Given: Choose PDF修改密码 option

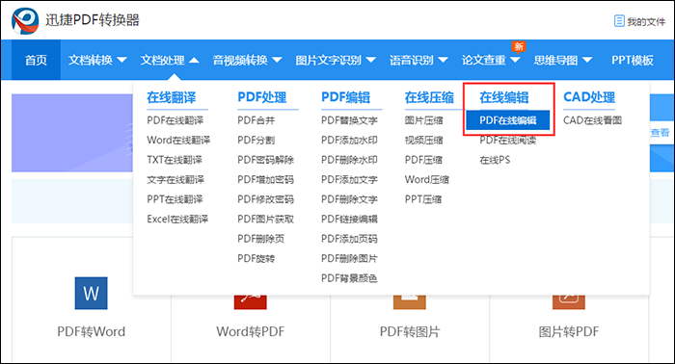Looking at the screenshot, I should point(265,199).
